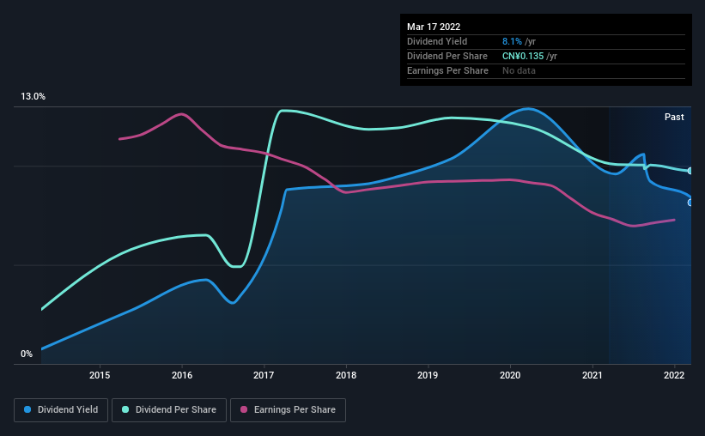
Task: Select the 2015 x-axis label
Action: click(x=100, y=375)
